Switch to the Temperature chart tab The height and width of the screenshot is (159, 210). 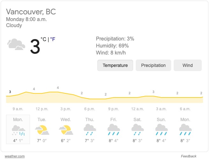[115, 65]
